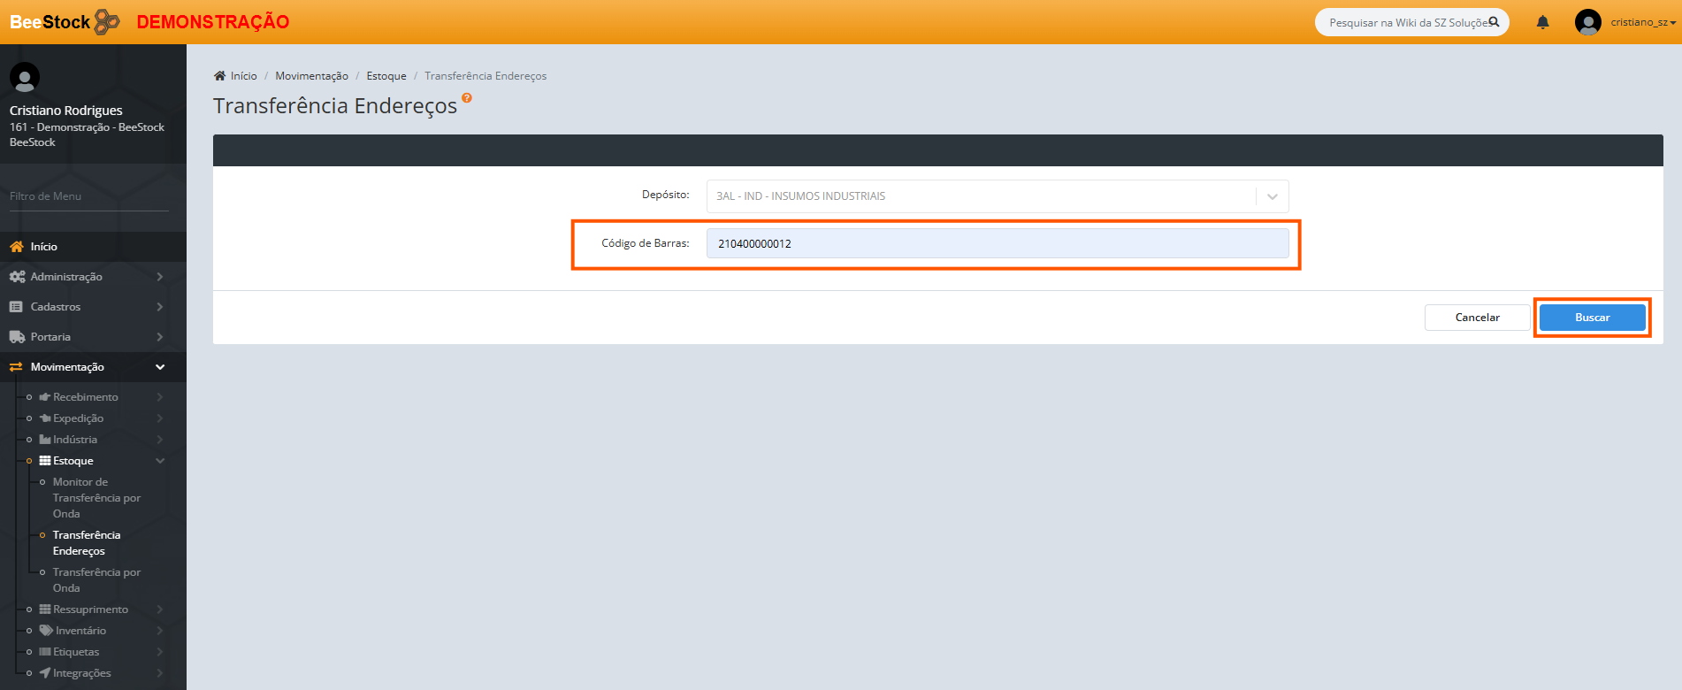The height and width of the screenshot is (690, 1682).
Task: Click the notification bell icon
Action: [x=1542, y=22]
